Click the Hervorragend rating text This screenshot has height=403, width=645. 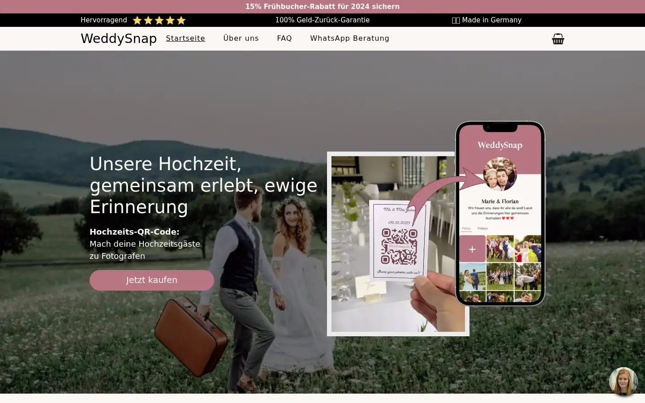click(104, 20)
